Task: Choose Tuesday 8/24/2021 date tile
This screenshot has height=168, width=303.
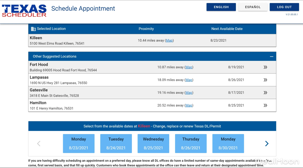Action: tap(116, 143)
